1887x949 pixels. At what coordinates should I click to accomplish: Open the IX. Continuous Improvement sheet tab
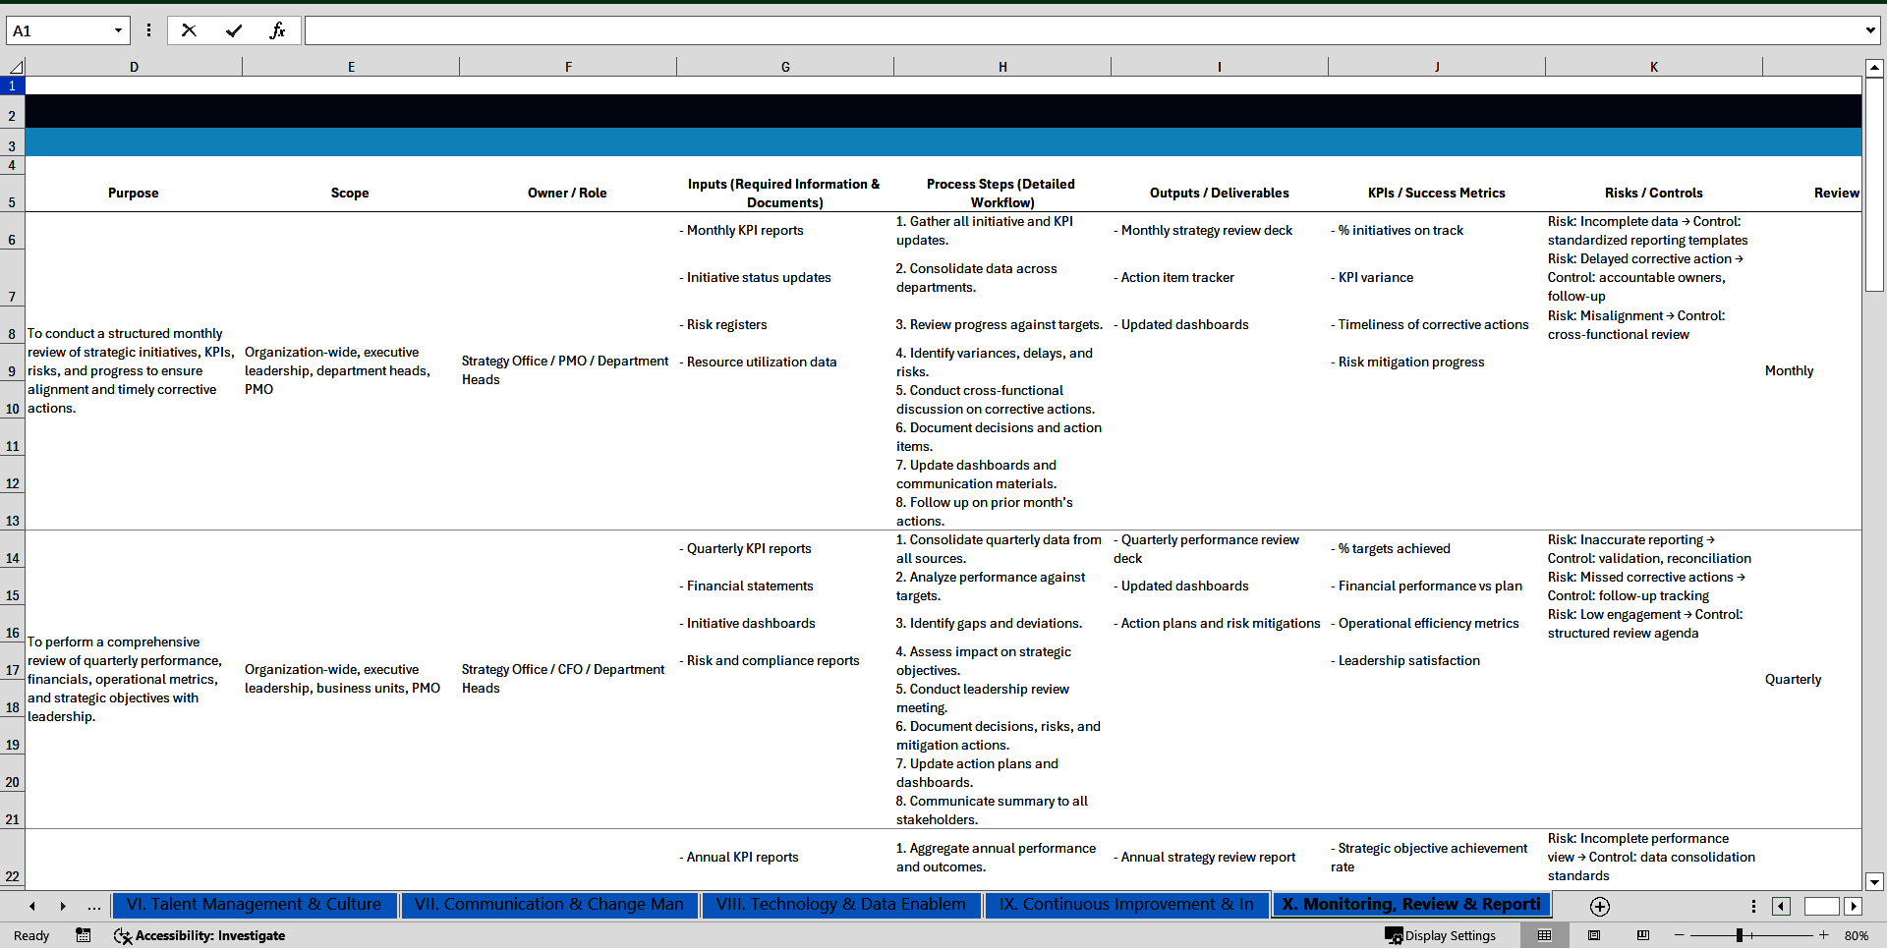pyautogui.click(x=1126, y=905)
